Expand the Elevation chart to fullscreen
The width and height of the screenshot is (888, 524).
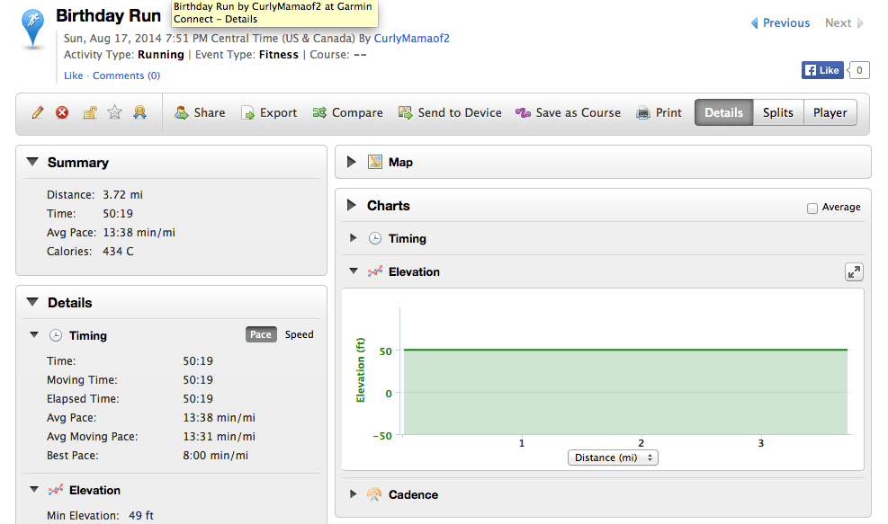(853, 271)
